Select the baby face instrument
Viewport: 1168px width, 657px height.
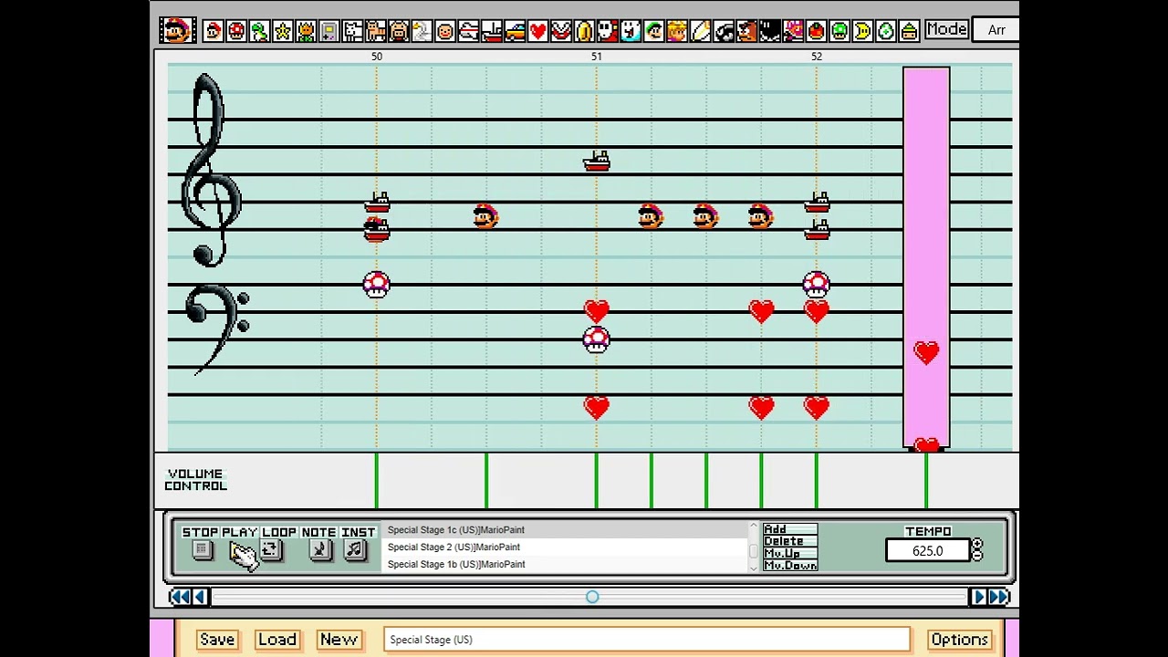point(444,31)
